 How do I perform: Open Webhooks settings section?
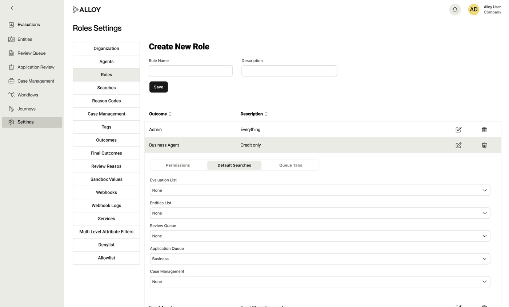pos(106,192)
